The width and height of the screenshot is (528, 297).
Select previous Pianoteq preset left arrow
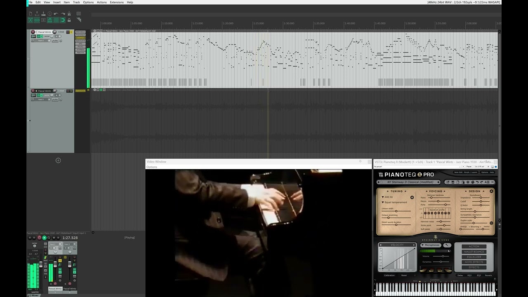(379, 182)
